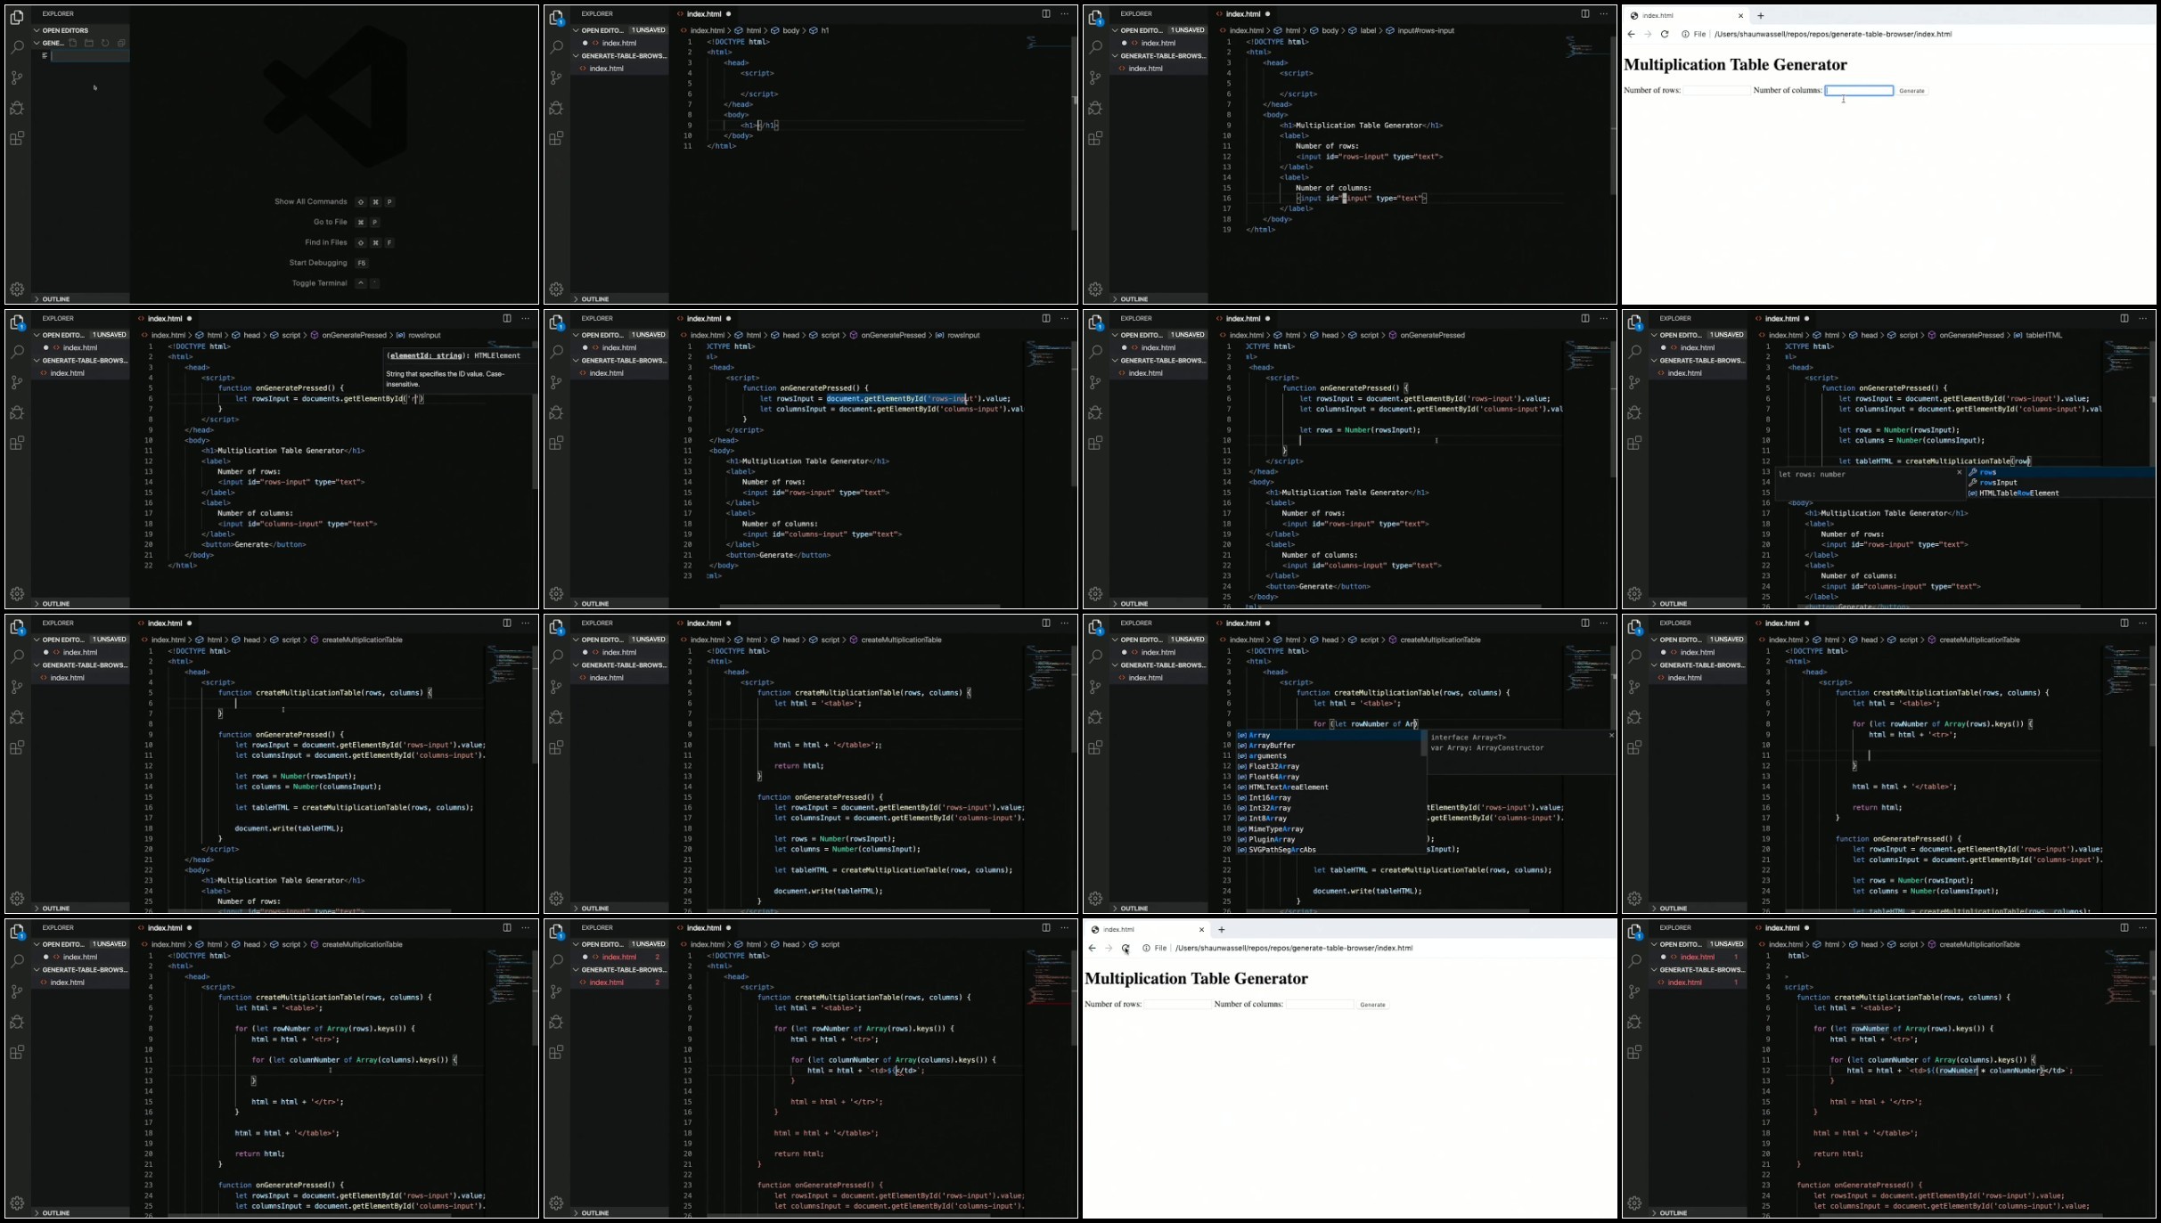Open index.html editor row showing 1 problem
Image resolution: width=2161 pixels, height=1223 pixels.
[1698, 958]
